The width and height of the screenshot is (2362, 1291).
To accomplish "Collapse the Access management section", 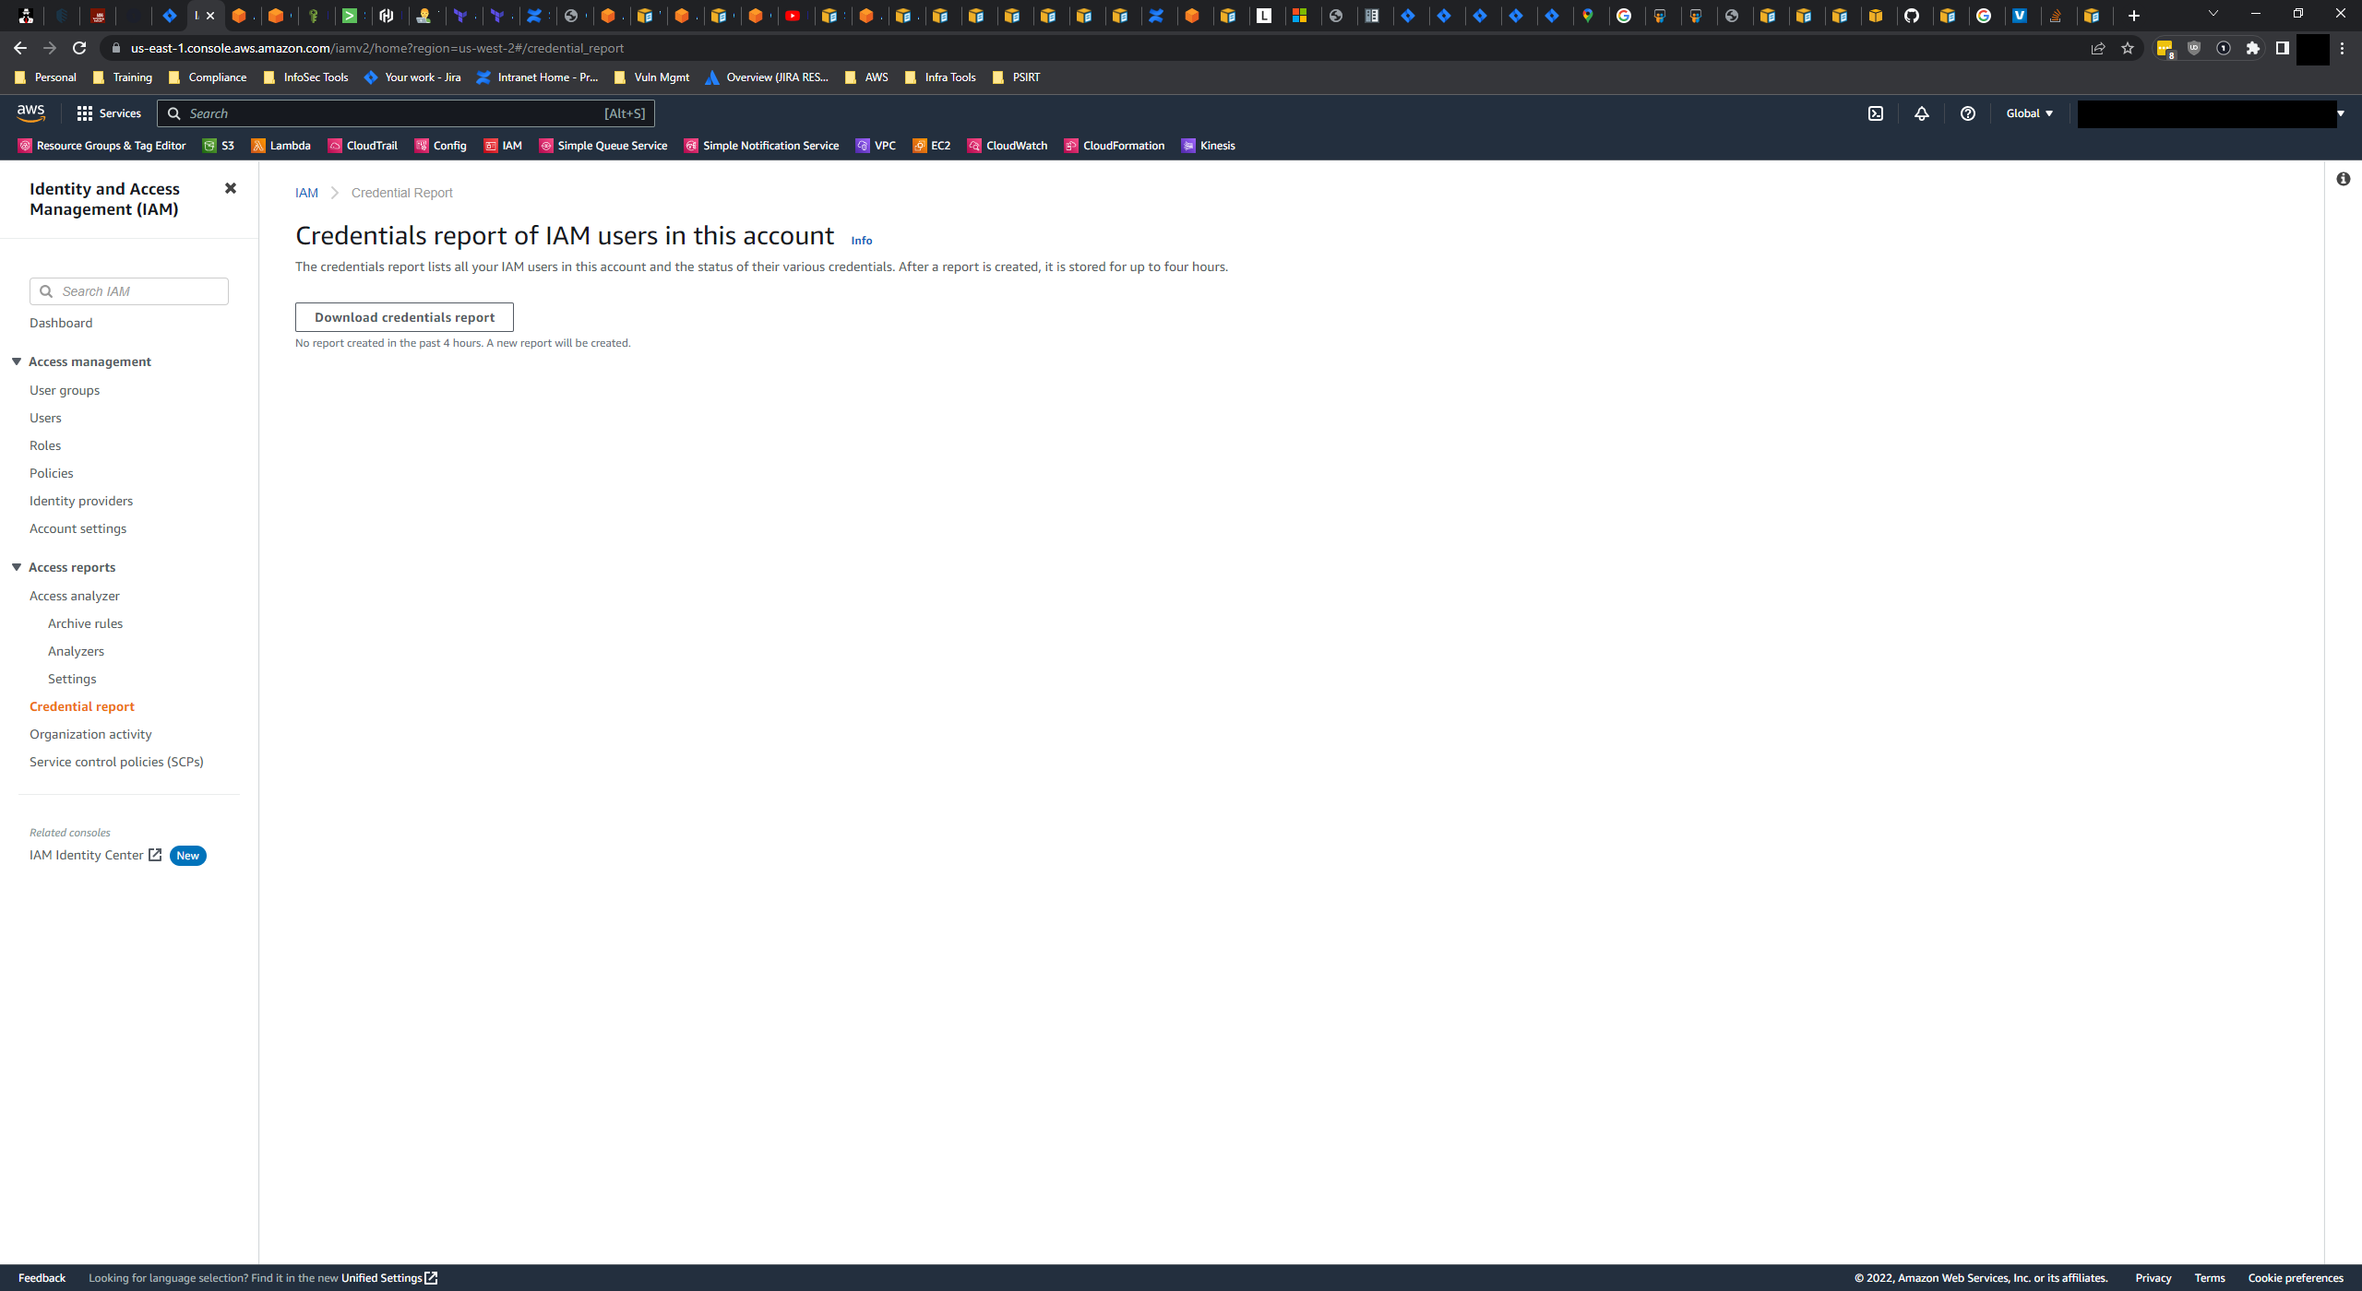I will coord(17,361).
